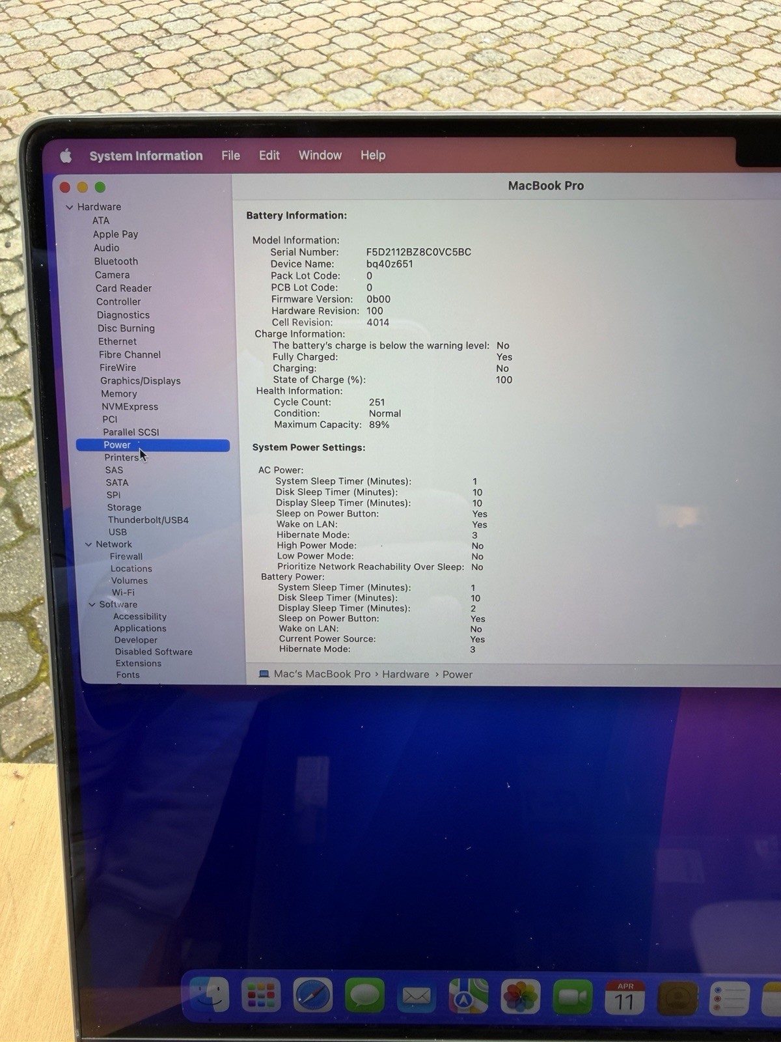Image resolution: width=781 pixels, height=1042 pixels.
Task: Collapse the Hardware section chevron
Action: [x=69, y=207]
